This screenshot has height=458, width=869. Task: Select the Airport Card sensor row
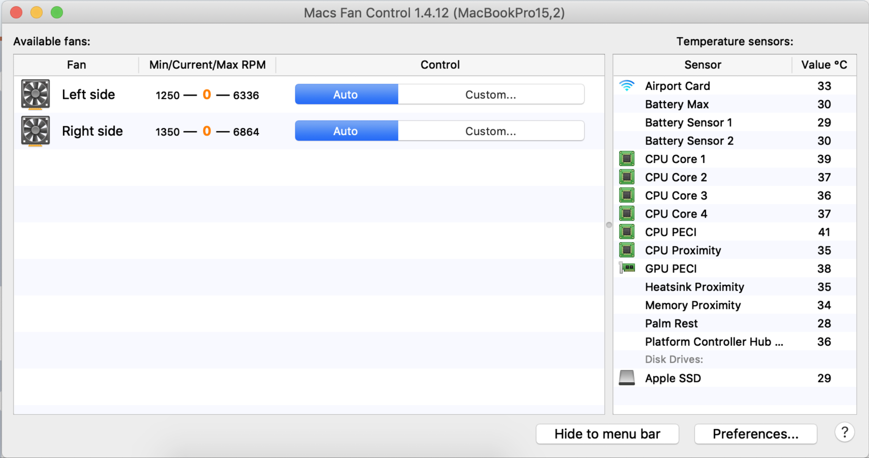(734, 86)
